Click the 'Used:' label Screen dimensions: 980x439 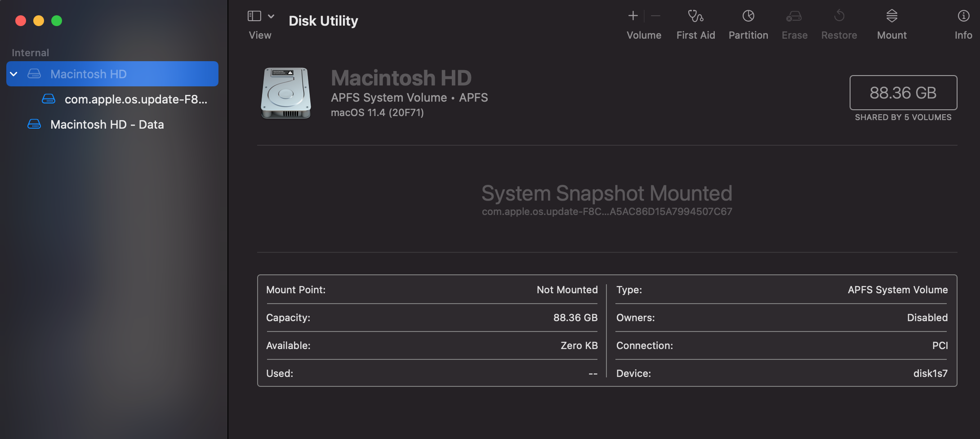280,373
